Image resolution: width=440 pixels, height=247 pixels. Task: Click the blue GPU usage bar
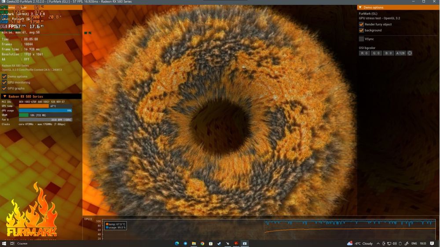(45, 110)
